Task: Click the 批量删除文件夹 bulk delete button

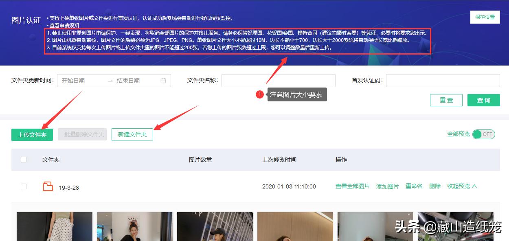Action: click(x=82, y=134)
